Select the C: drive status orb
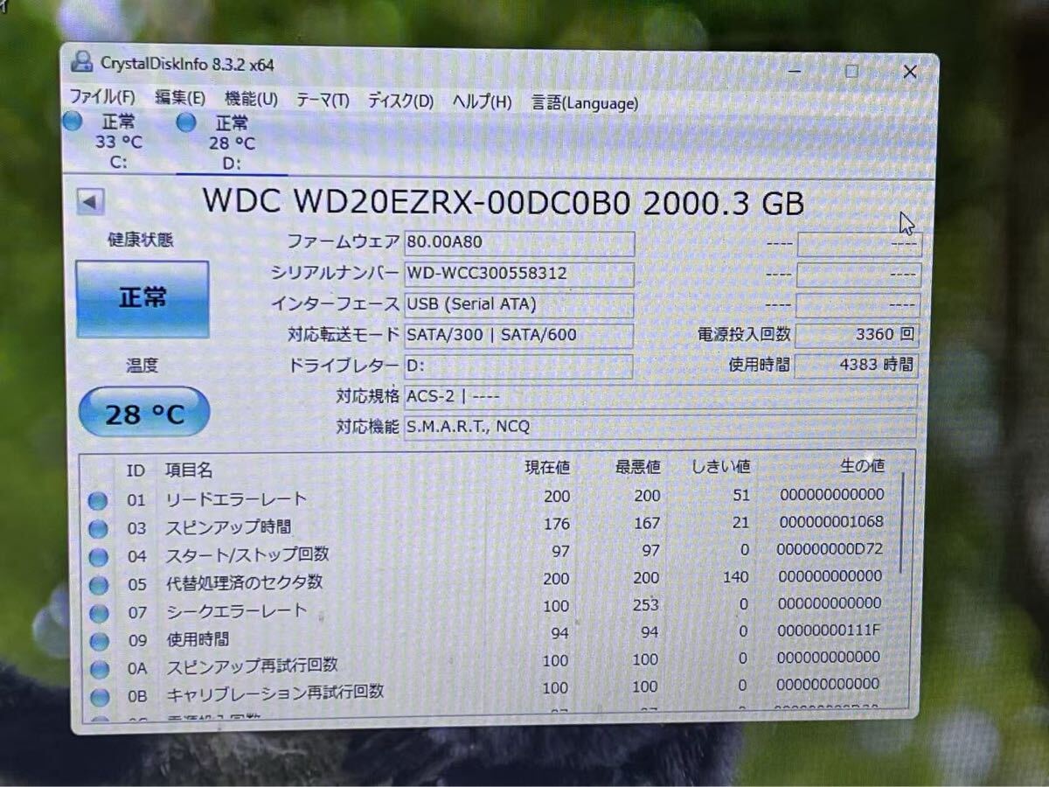 [73, 121]
